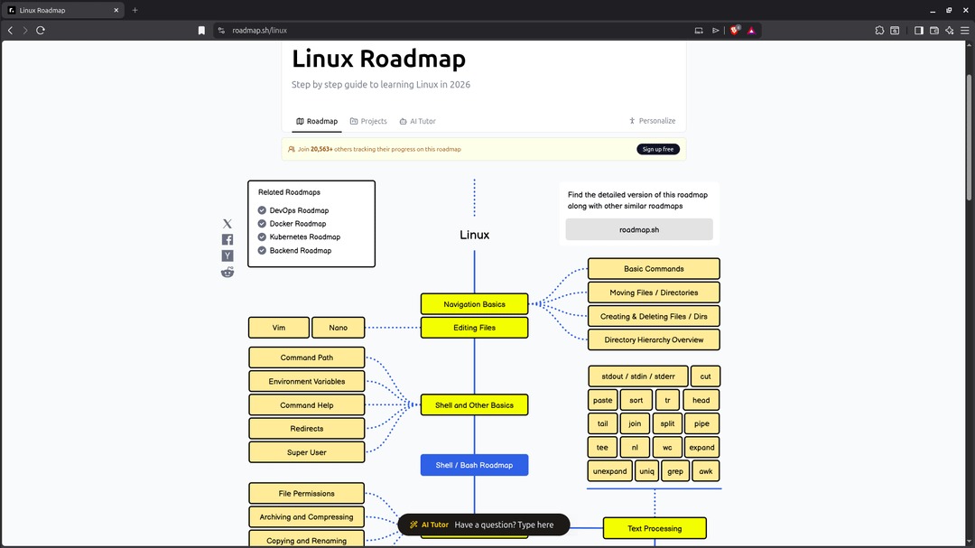Image resolution: width=975 pixels, height=548 pixels.
Task: Select the sort node
Action: (x=636, y=400)
